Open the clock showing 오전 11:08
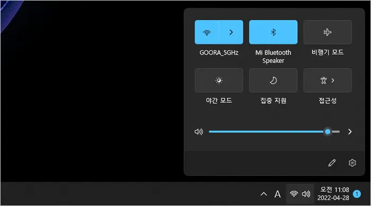Viewport: 371px width, 206px height. tap(333, 194)
